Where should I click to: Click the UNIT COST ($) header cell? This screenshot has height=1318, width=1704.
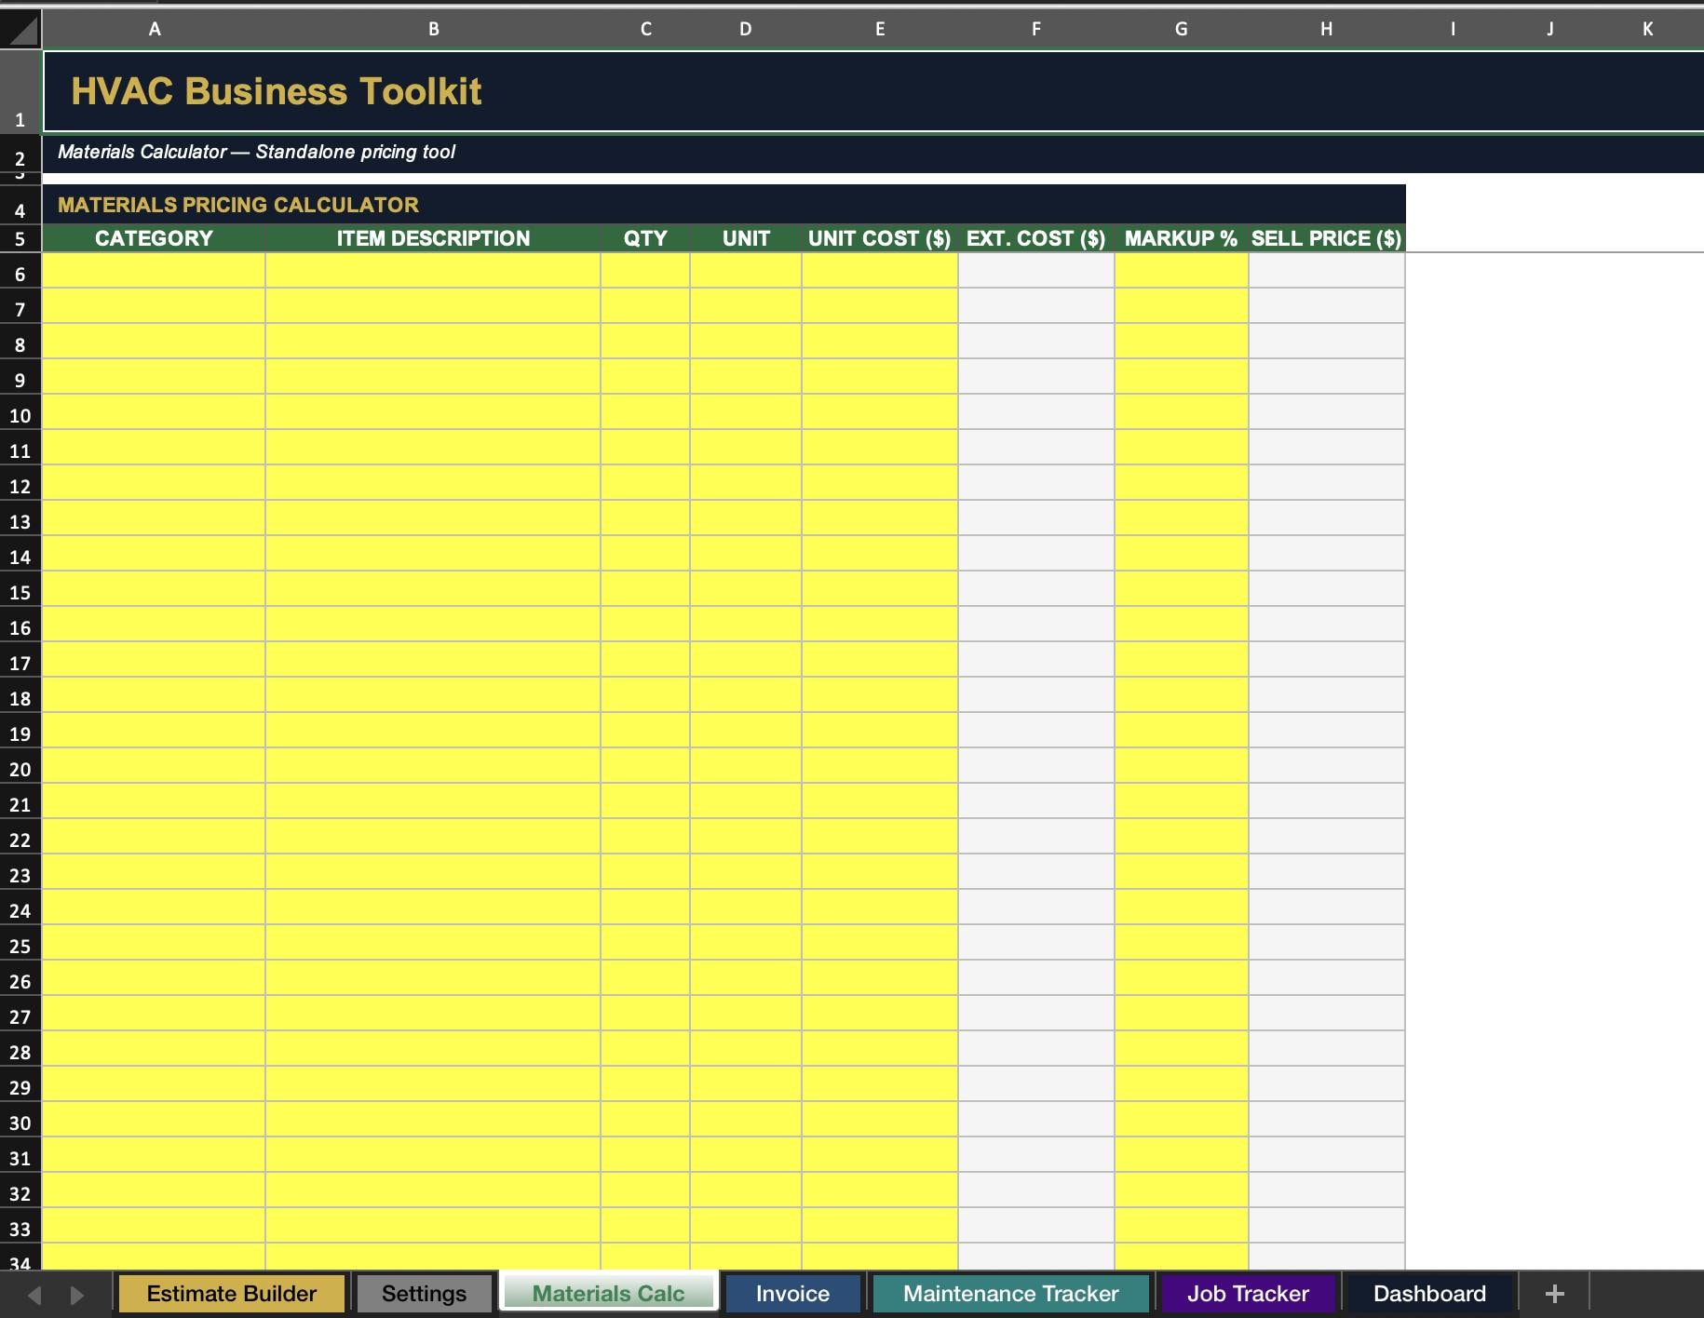click(880, 238)
